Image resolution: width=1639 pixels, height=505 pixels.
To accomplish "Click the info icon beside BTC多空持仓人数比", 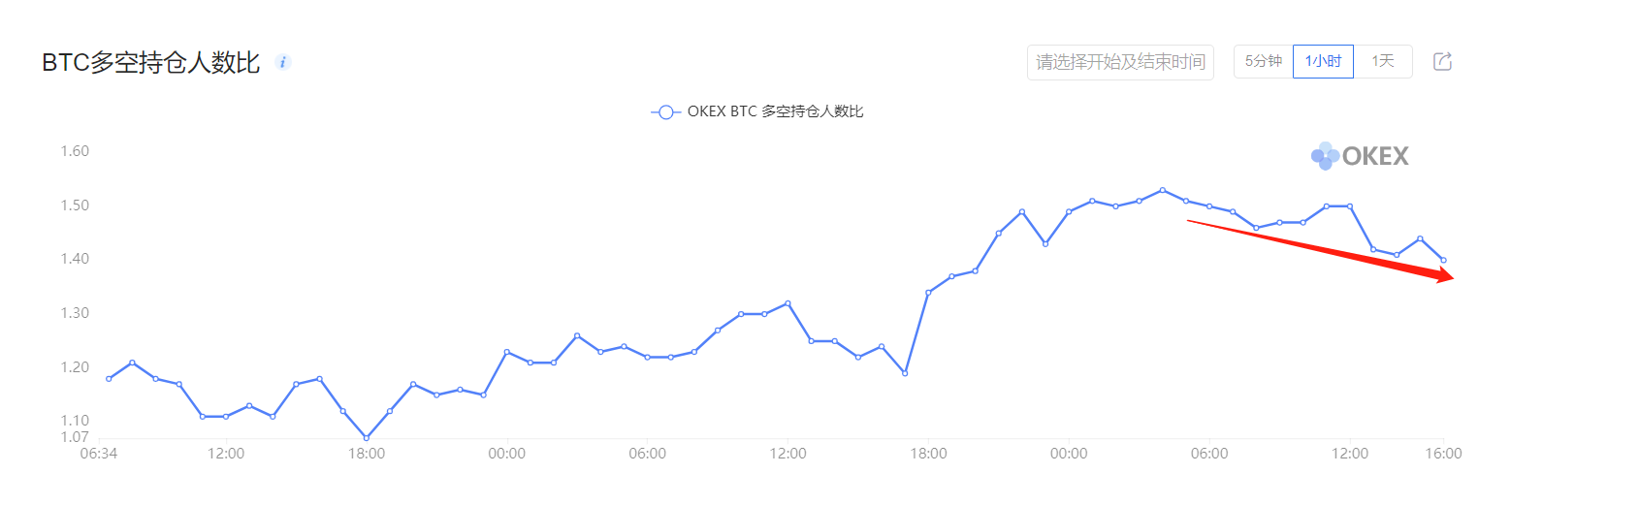I will pyautogui.click(x=283, y=62).
